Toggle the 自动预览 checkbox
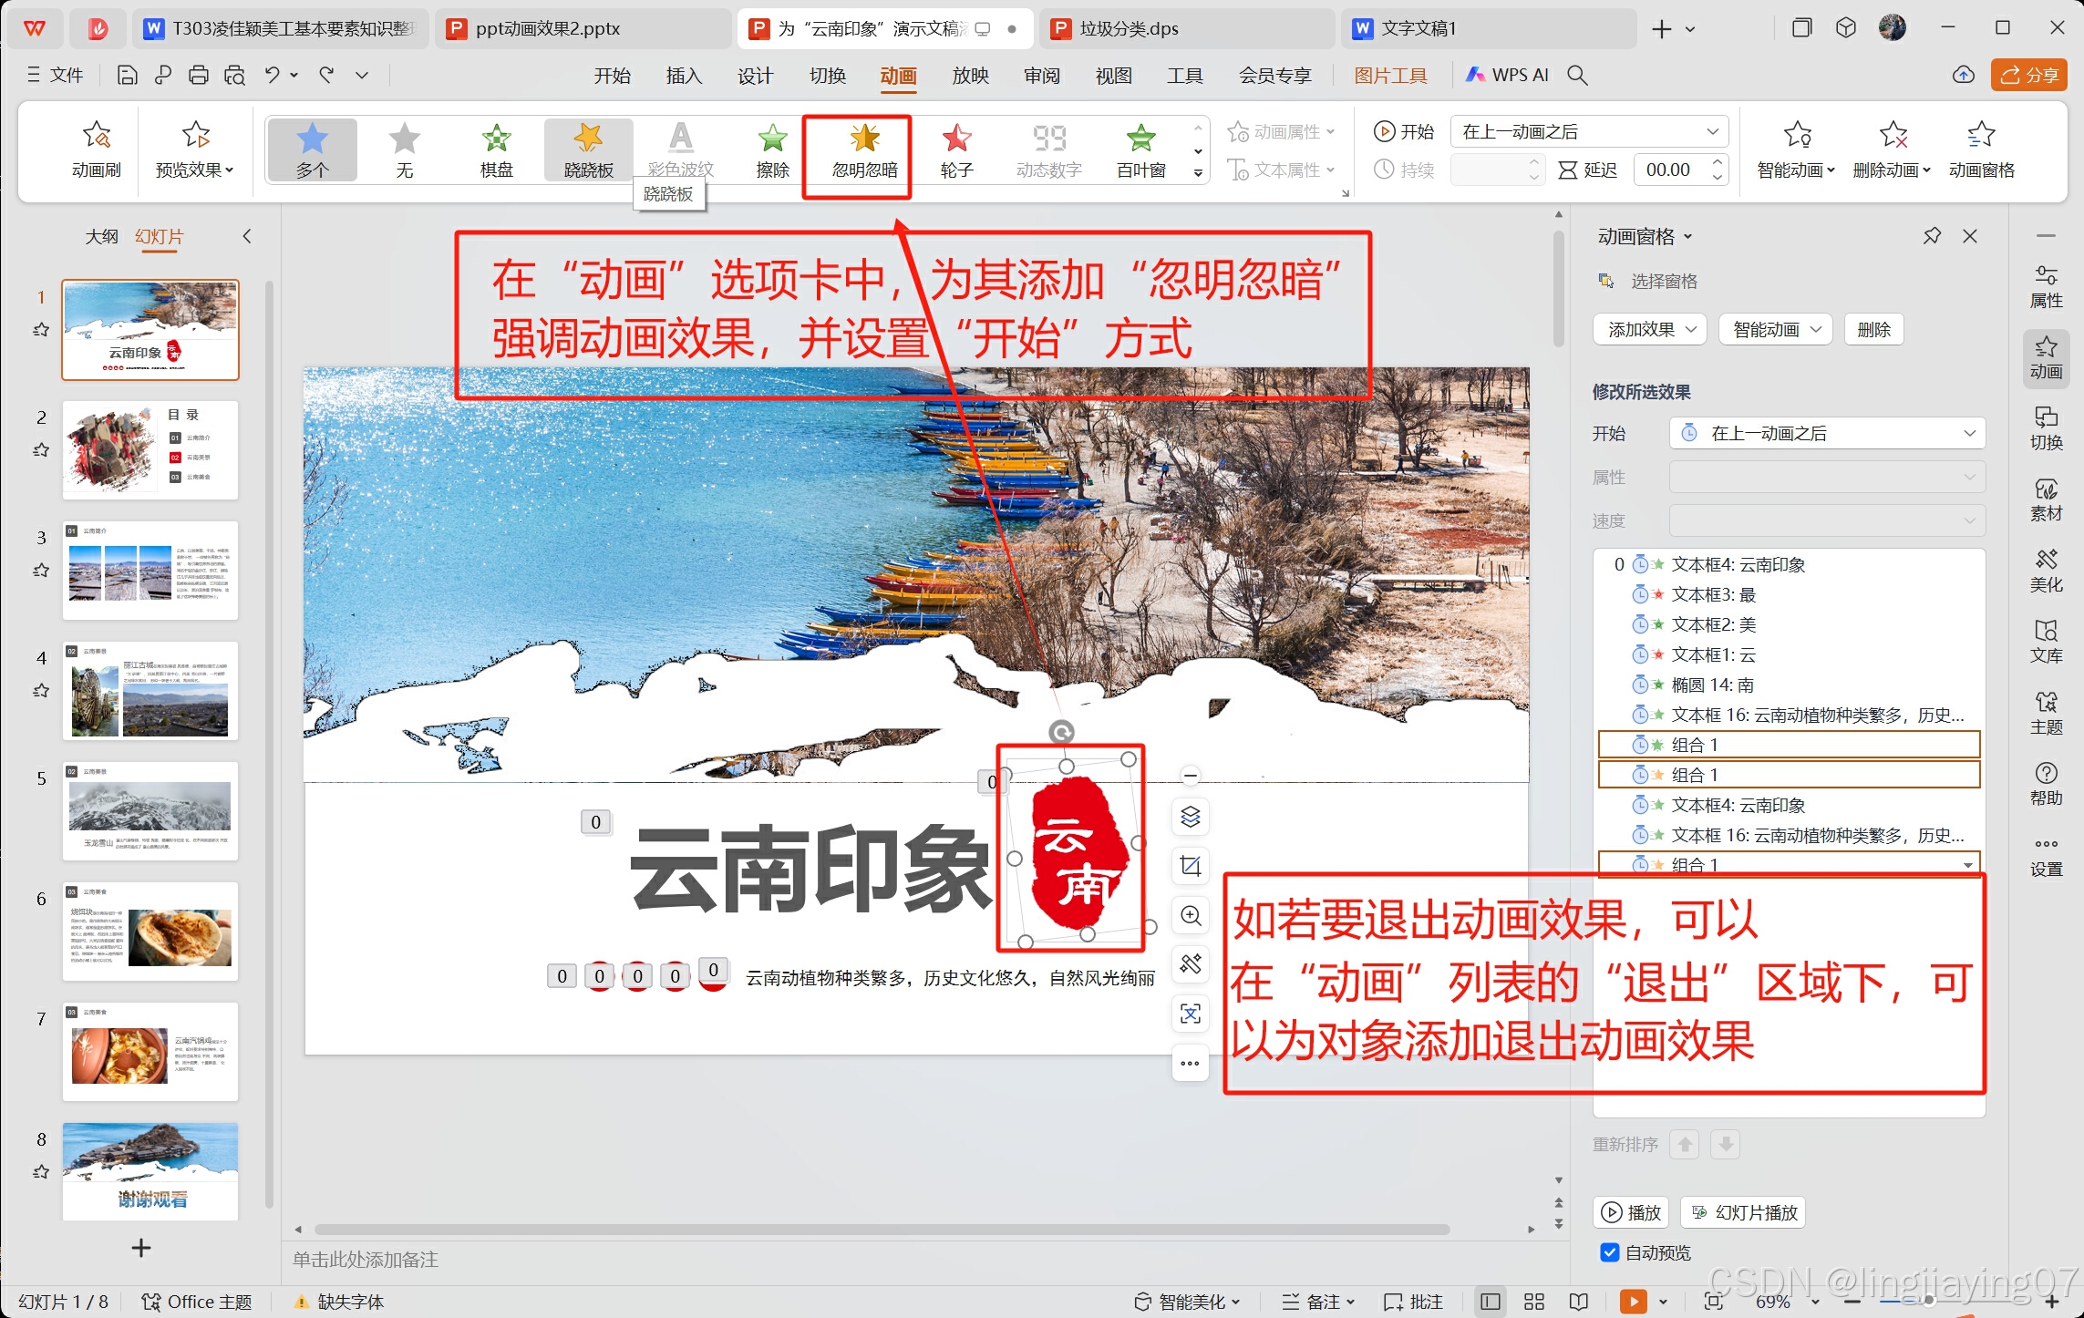 [x=1610, y=1252]
